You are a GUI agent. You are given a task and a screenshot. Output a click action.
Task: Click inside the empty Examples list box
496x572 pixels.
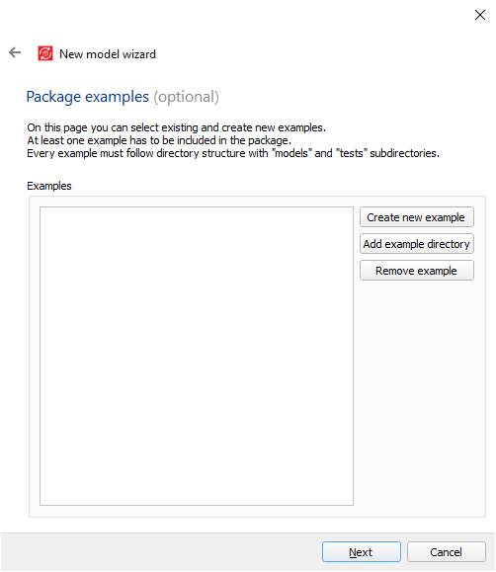point(197,356)
